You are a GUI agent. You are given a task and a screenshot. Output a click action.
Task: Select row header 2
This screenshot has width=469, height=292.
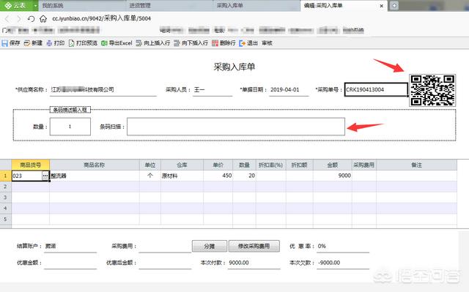point(5,187)
